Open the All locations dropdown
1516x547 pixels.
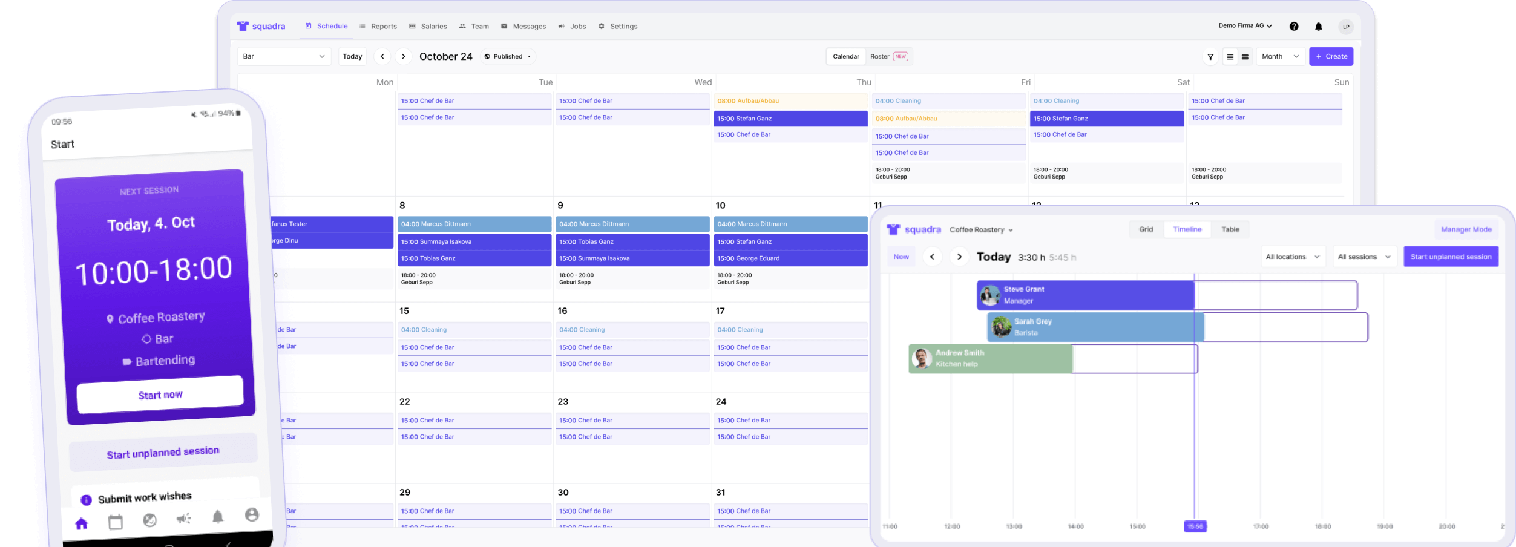point(1293,257)
